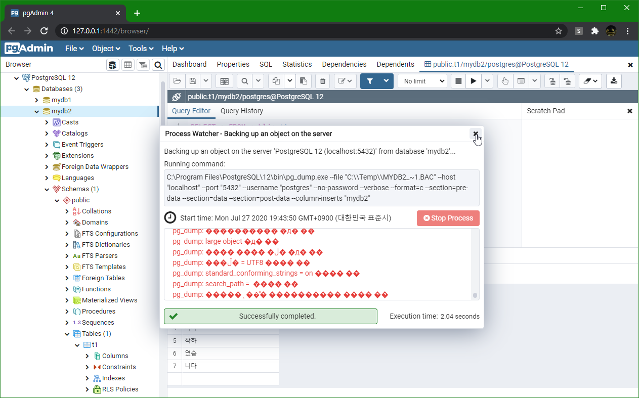The image size is (639, 398).
Task: Click the Stop Process button
Action: click(448, 218)
